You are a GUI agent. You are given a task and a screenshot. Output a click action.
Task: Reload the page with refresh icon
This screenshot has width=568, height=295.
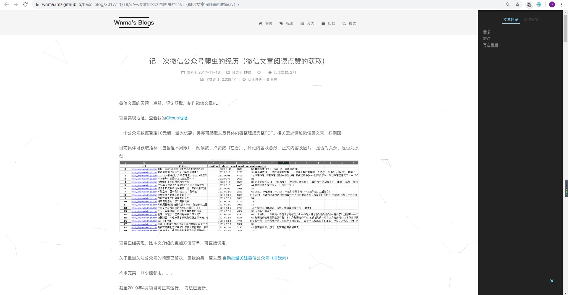click(x=25, y=4)
